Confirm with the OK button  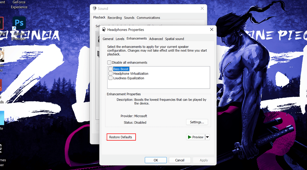[x=156, y=160]
